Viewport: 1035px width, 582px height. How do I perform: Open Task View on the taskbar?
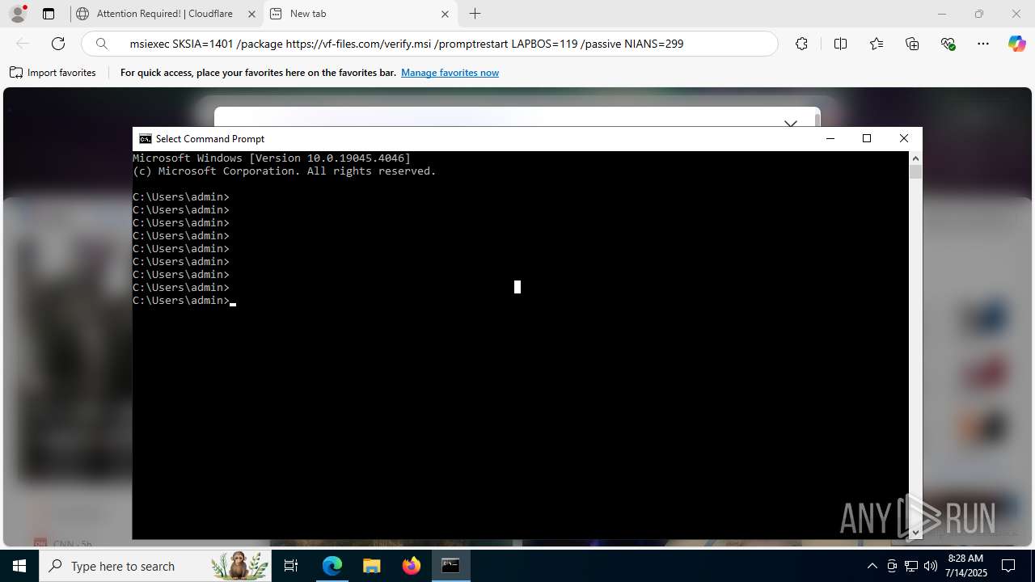coord(292,566)
